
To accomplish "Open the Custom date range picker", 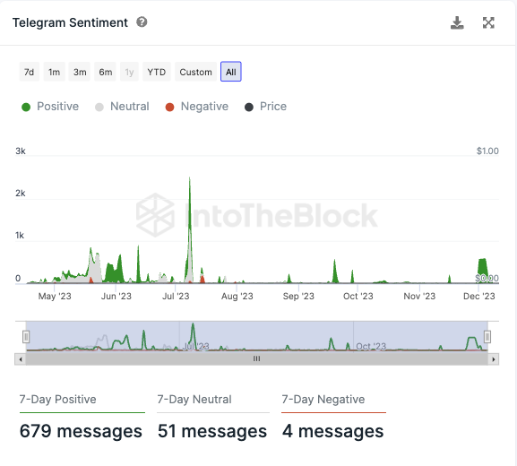I will [196, 72].
